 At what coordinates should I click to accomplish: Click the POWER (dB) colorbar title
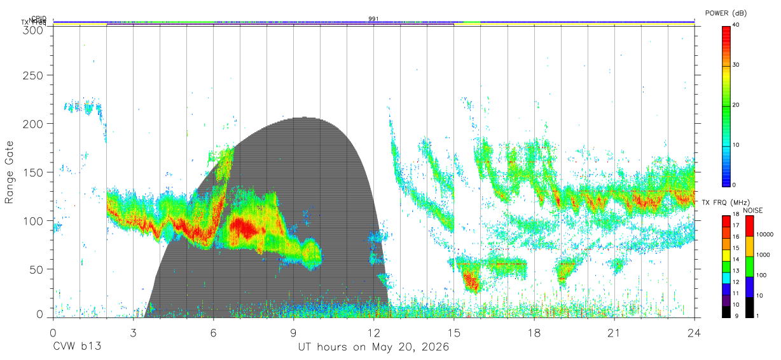(x=726, y=13)
